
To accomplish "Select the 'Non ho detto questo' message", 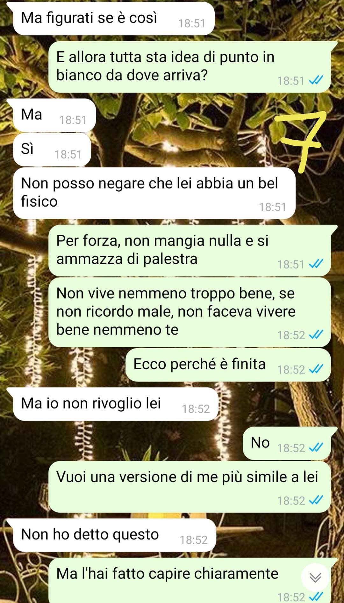I will [115, 535].
